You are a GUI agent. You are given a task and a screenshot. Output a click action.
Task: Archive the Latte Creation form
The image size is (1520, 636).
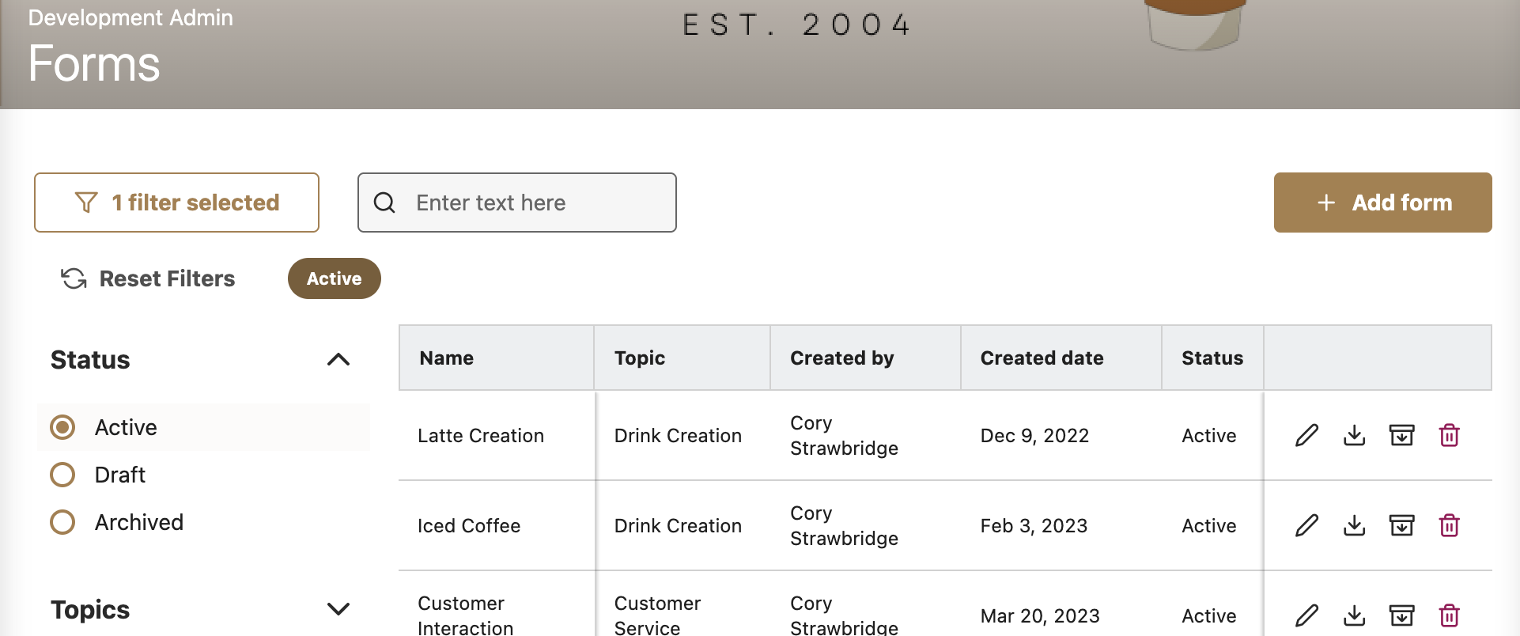point(1401,435)
